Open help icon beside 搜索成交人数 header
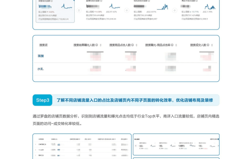The width and height of the screenshot is (252, 159). (x=208, y=45)
